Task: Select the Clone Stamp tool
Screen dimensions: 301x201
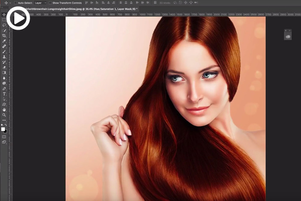Action: coord(4,57)
